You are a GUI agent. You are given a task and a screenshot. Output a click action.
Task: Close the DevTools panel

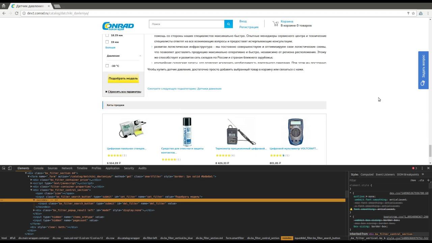tap(428, 168)
